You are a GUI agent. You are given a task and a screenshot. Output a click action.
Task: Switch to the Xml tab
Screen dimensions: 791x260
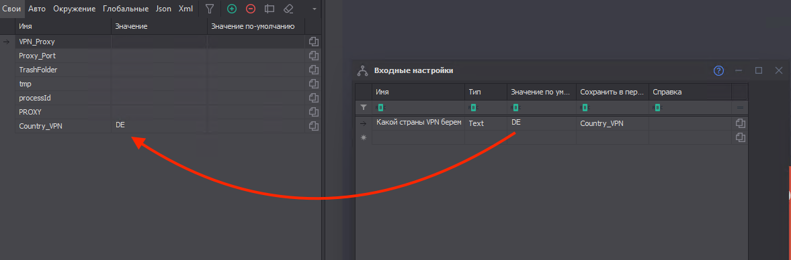point(185,9)
